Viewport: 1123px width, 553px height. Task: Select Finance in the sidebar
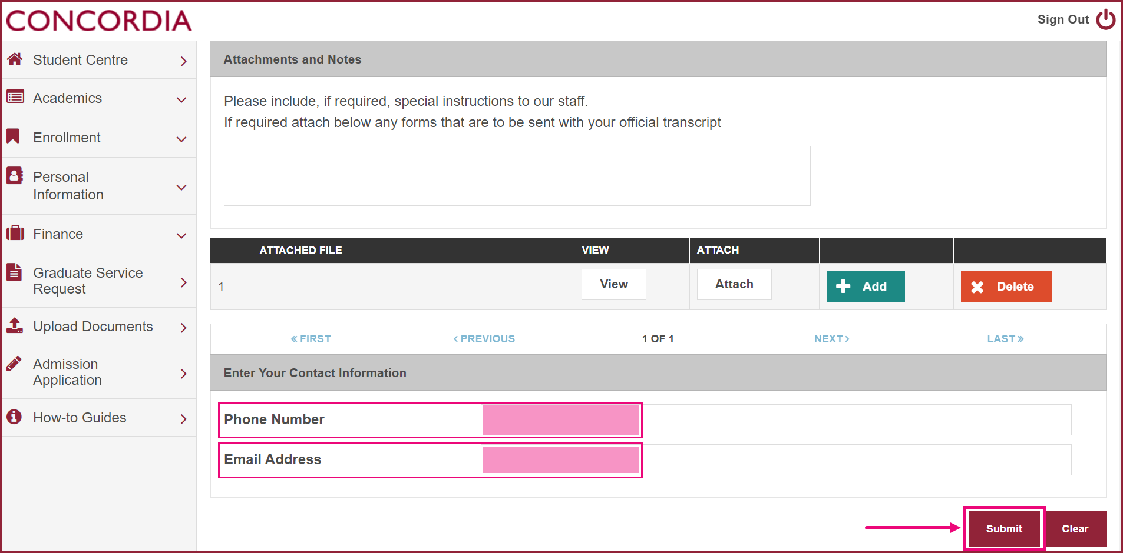[x=99, y=234]
